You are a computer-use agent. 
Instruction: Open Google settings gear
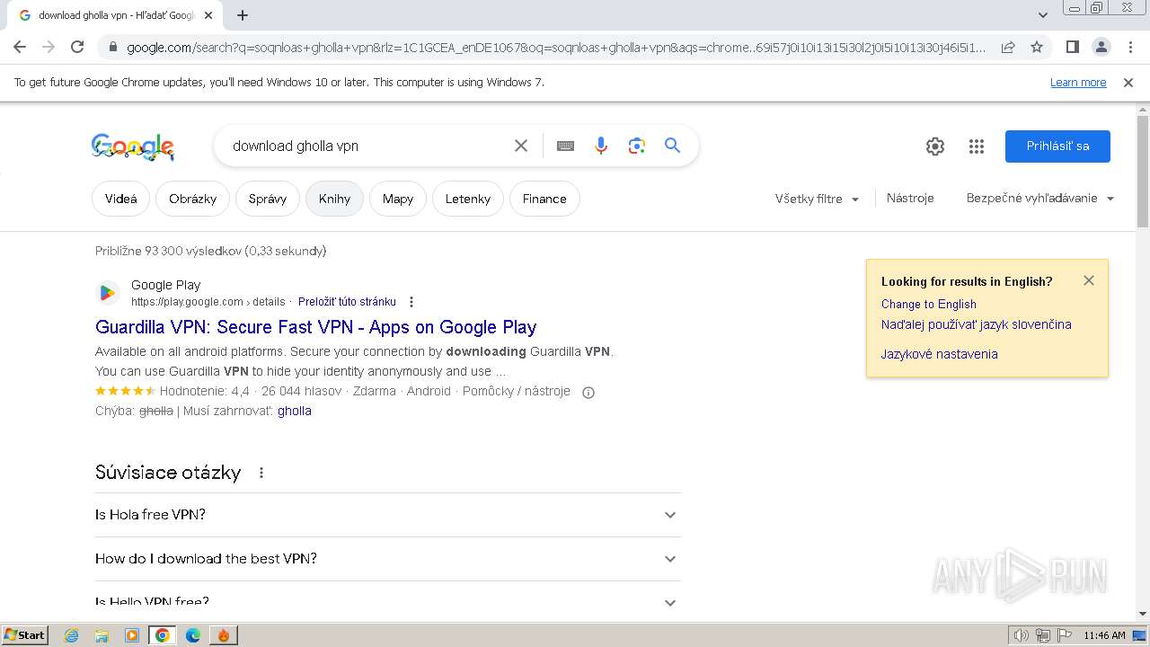click(935, 146)
